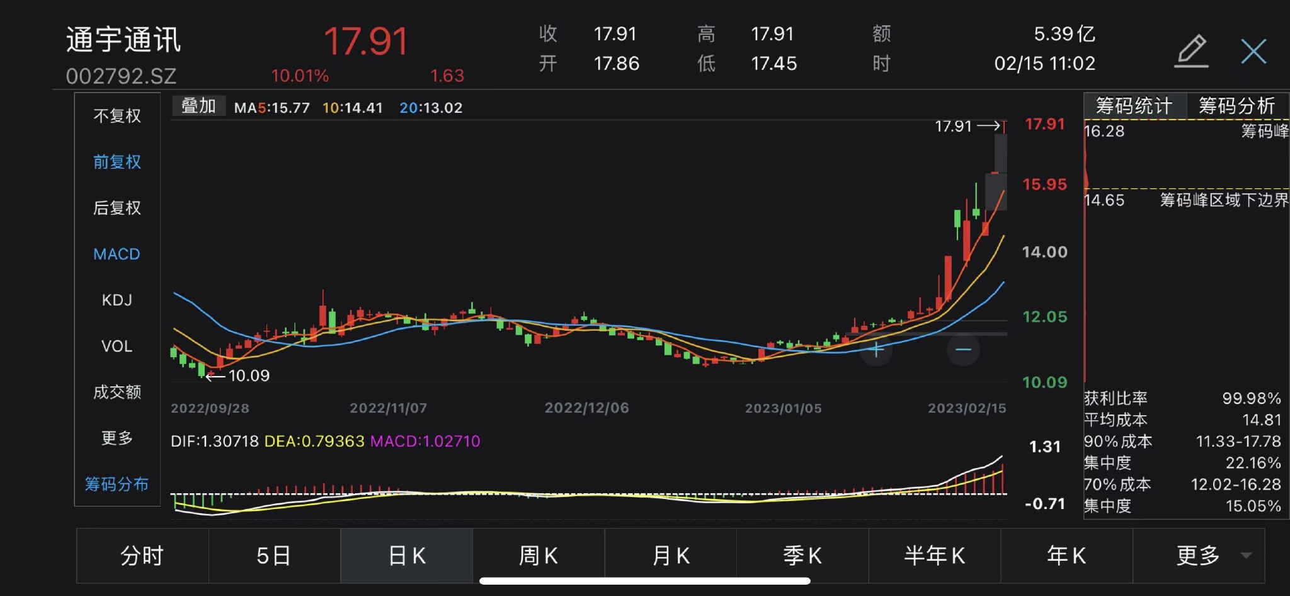Zoom in chart with plus icon
This screenshot has height=596, width=1290.
[x=876, y=350]
